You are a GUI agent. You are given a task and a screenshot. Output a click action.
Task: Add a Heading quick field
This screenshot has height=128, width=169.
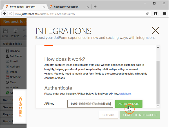[x=15, y=51]
